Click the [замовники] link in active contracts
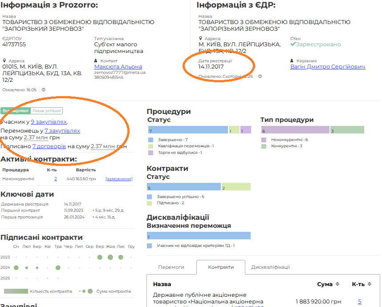Screen dimensions: 382x307 [119, 178]
